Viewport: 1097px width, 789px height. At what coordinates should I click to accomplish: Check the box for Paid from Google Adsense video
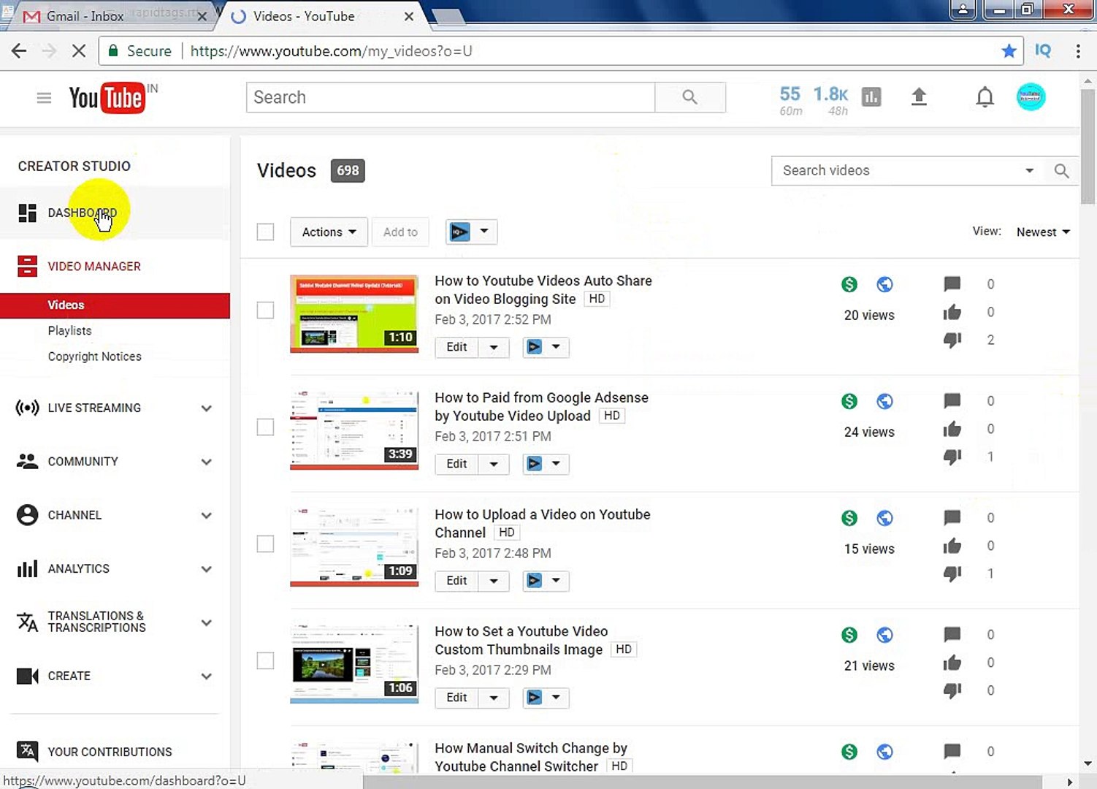click(265, 427)
